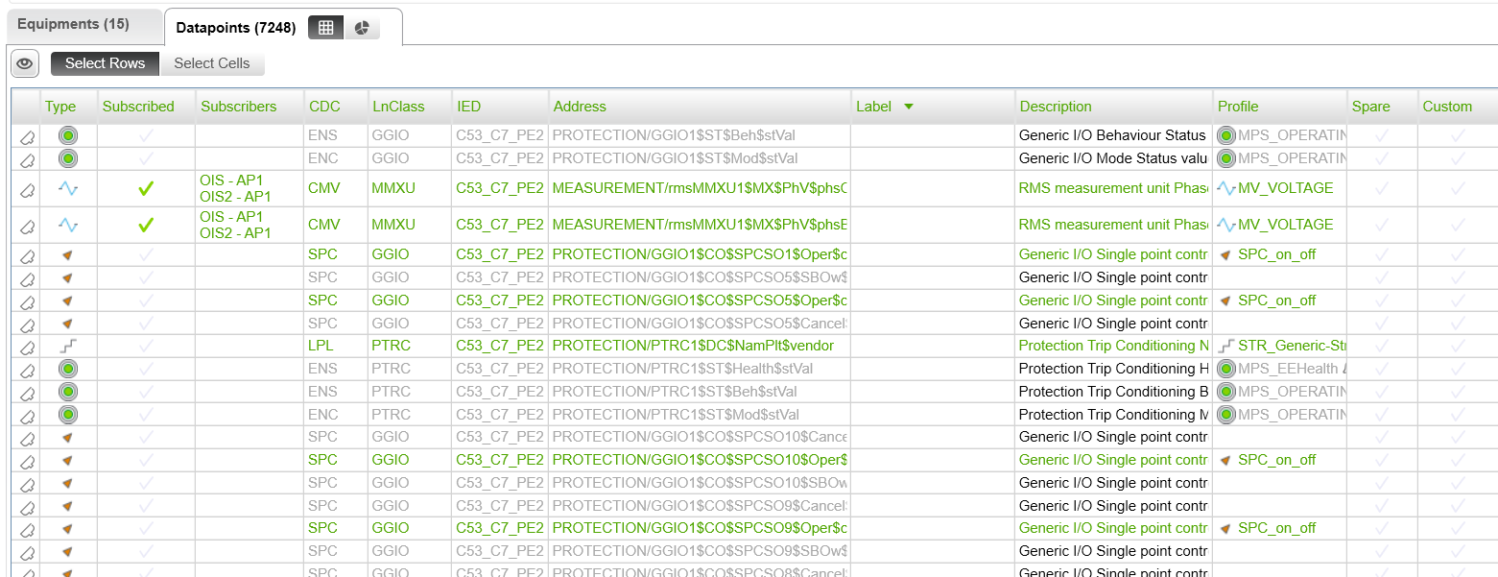Switch to the pie chart view icon
Viewport: 1498px width, 577px height.
(362, 29)
